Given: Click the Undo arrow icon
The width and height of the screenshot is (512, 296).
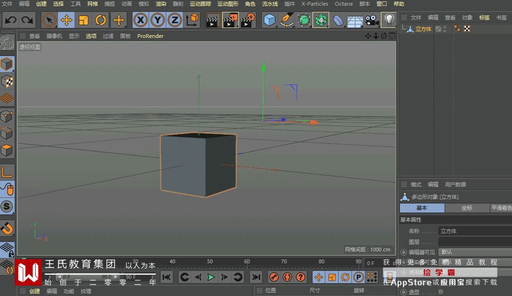Looking at the screenshot, I should pyautogui.click(x=11, y=20).
